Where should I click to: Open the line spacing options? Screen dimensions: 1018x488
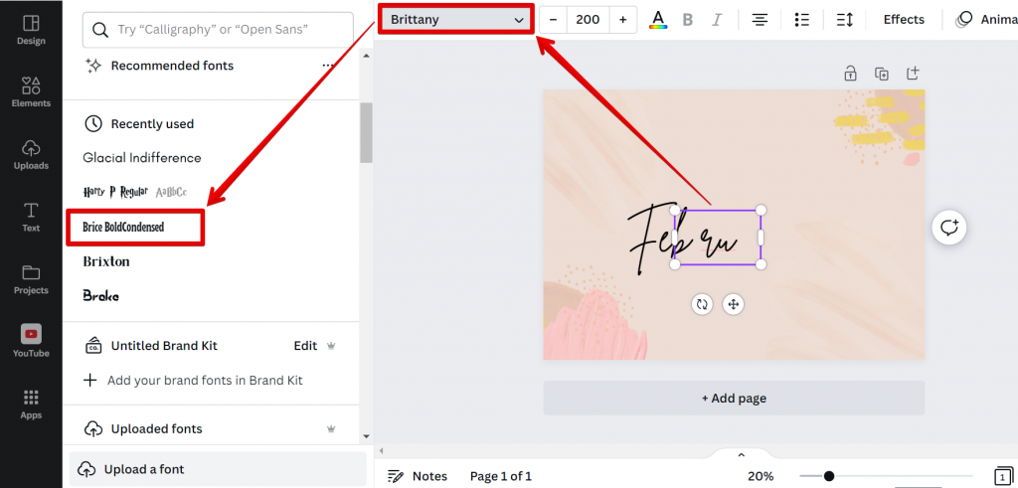tap(844, 20)
